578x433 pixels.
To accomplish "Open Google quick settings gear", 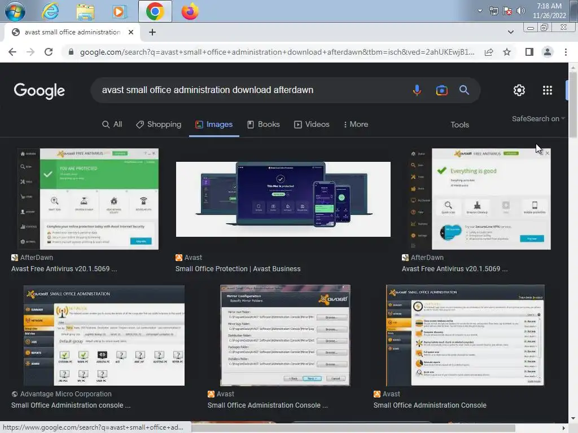I will coord(519,90).
